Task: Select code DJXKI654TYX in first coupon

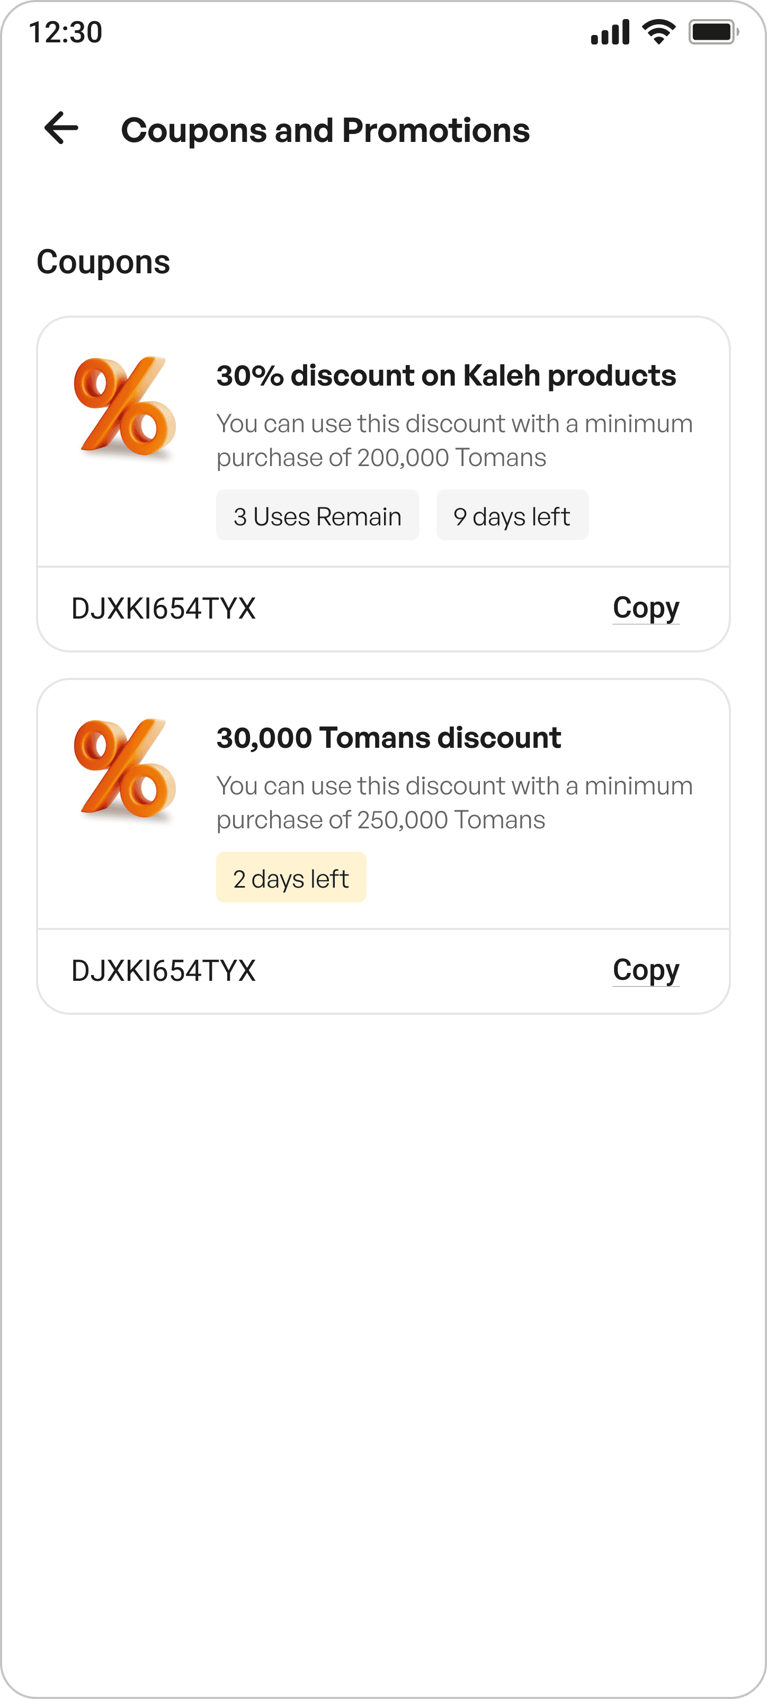Action: [x=164, y=608]
